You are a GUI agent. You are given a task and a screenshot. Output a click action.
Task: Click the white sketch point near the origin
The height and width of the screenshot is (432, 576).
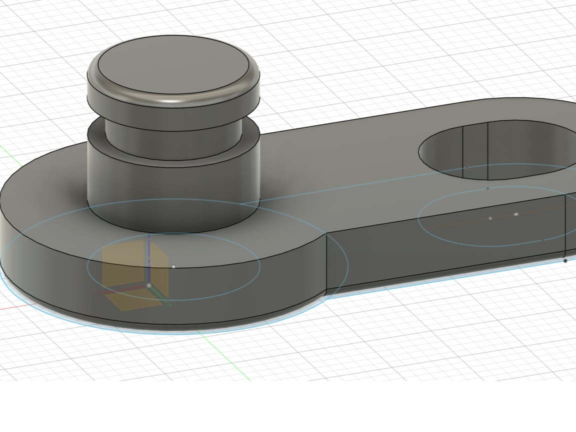tap(174, 266)
